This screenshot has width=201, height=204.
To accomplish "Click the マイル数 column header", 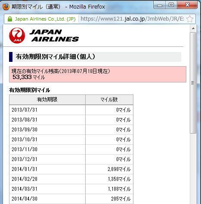I will tap(109, 100).
